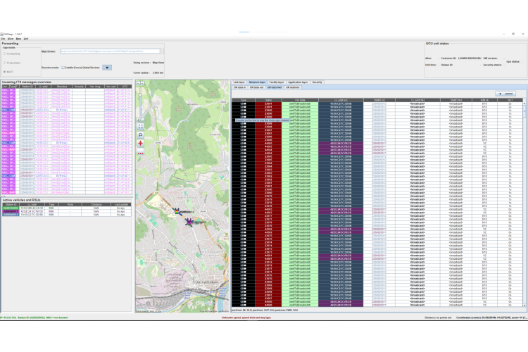The height and width of the screenshot is (352, 528).
Task: Click the left arrow icon at map top
Action: pos(138,83)
